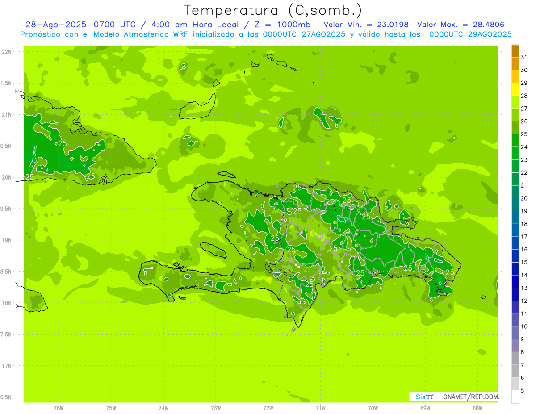Click the color bar label '12'
Image resolution: width=536 pixels, height=414 pixels.
click(524, 301)
